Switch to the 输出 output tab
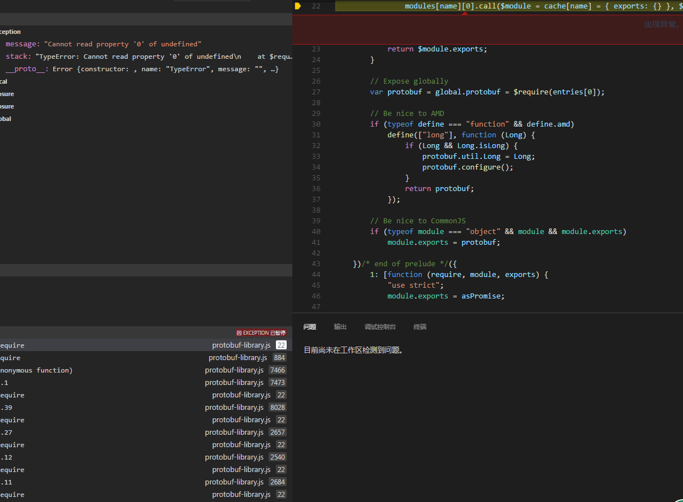This screenshot has width=683, height=502. click(340, 327)
